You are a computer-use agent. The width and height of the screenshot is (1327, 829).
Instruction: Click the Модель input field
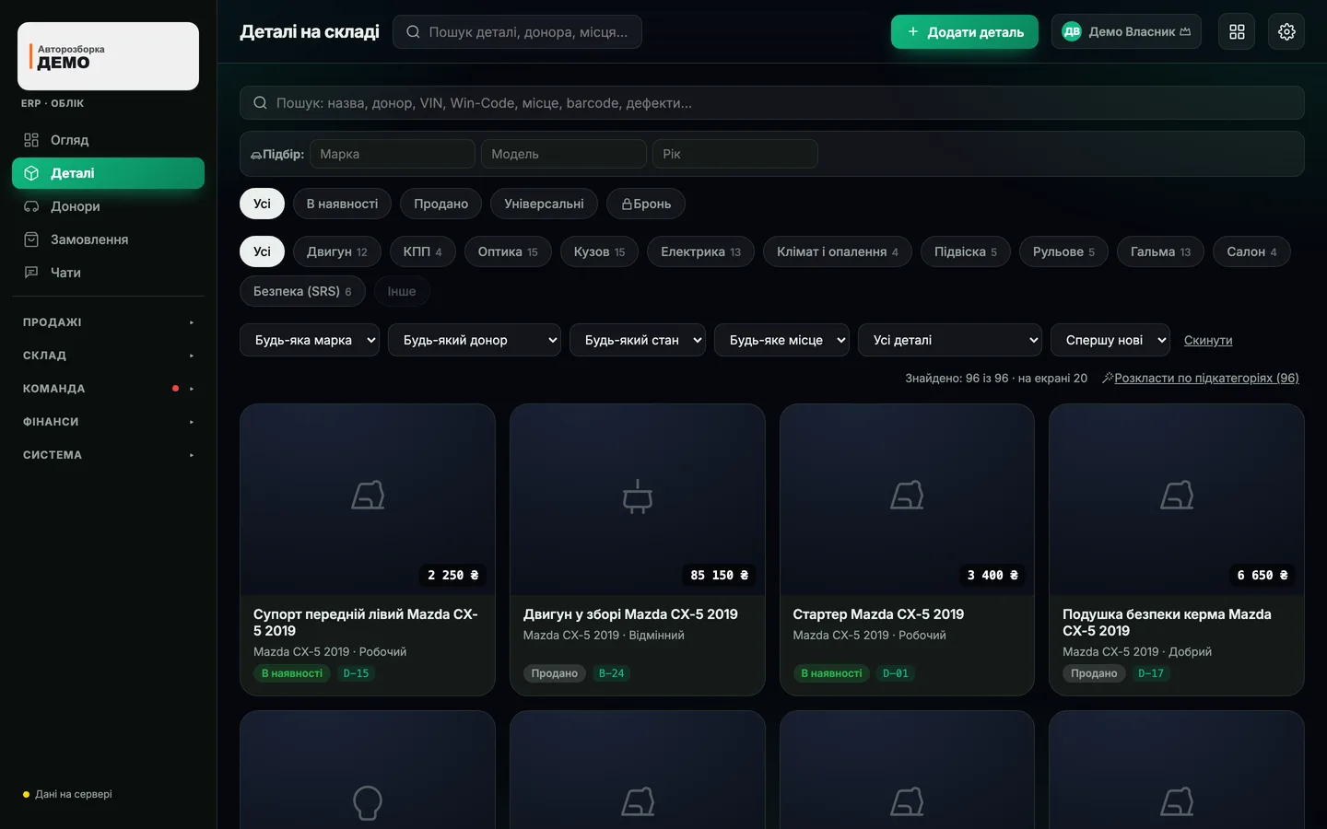564,154
